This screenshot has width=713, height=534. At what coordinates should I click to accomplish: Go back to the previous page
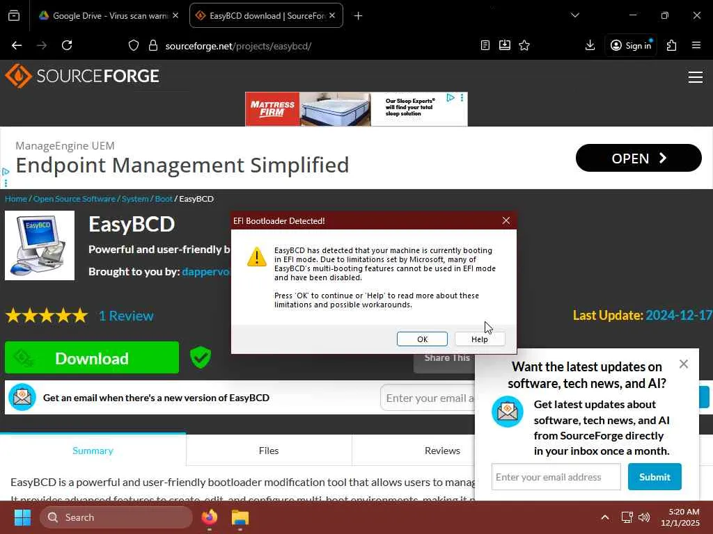17,45
